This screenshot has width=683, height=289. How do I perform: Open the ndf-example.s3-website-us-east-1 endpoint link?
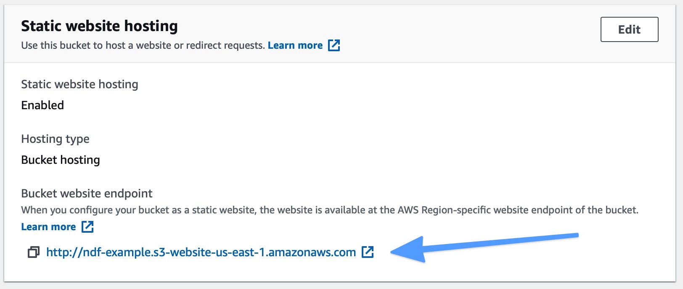pos(201,252)
